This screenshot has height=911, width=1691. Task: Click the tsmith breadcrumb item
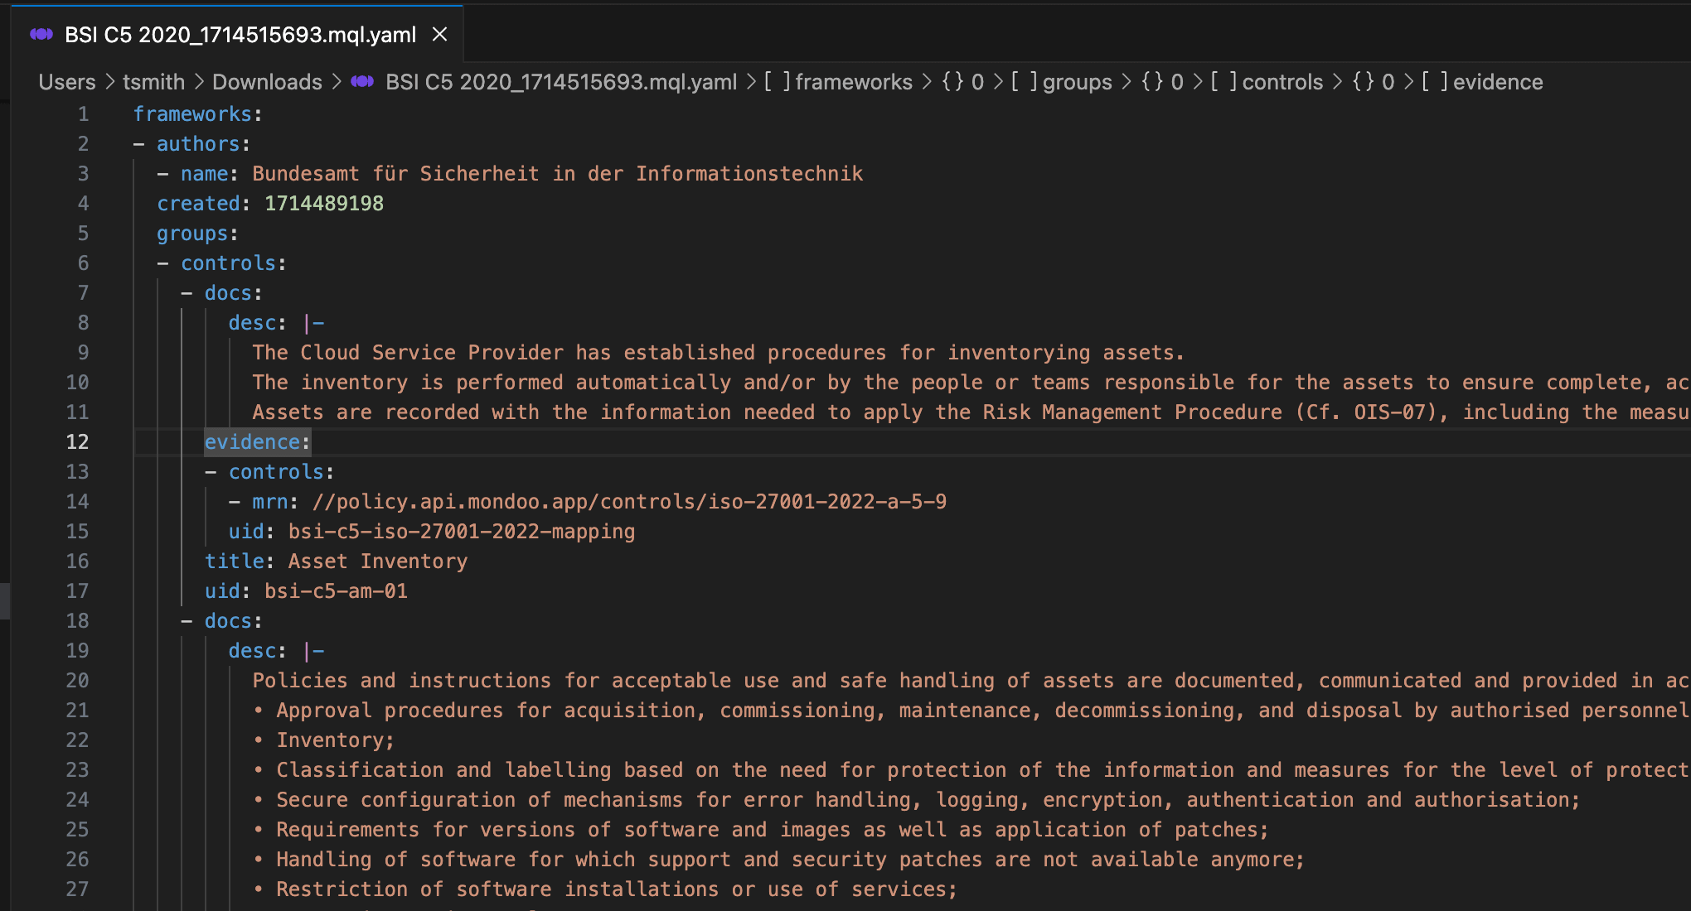point(154,82)
